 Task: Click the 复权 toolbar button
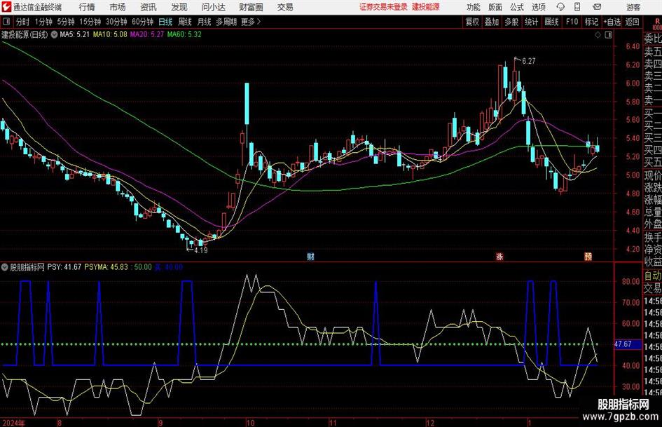pos(472,22)
